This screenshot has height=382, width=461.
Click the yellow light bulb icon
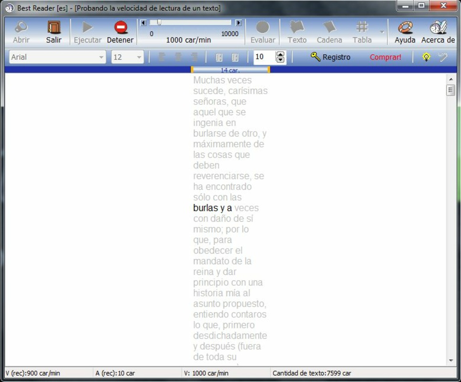coord(426,57)
